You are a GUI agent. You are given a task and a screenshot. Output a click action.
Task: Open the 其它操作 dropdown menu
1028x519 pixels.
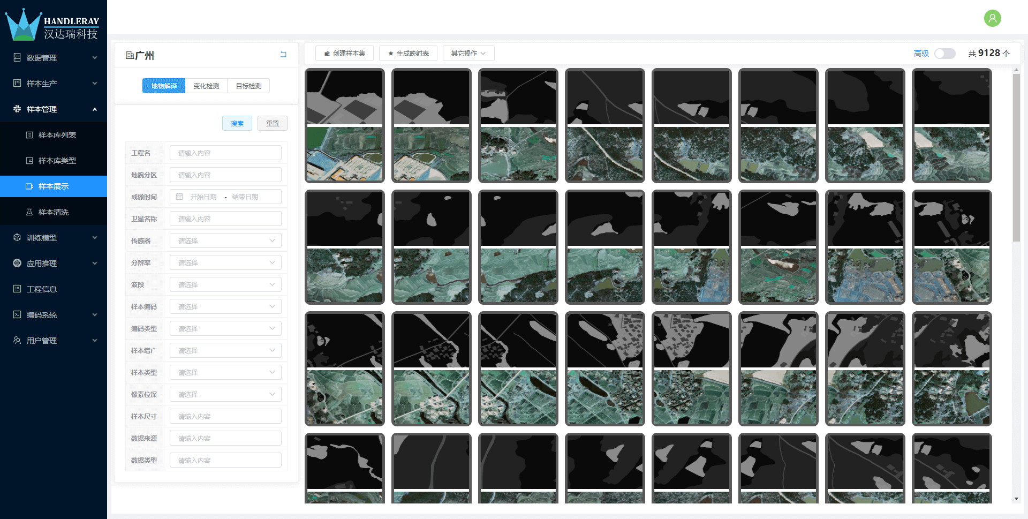point(468,54)
